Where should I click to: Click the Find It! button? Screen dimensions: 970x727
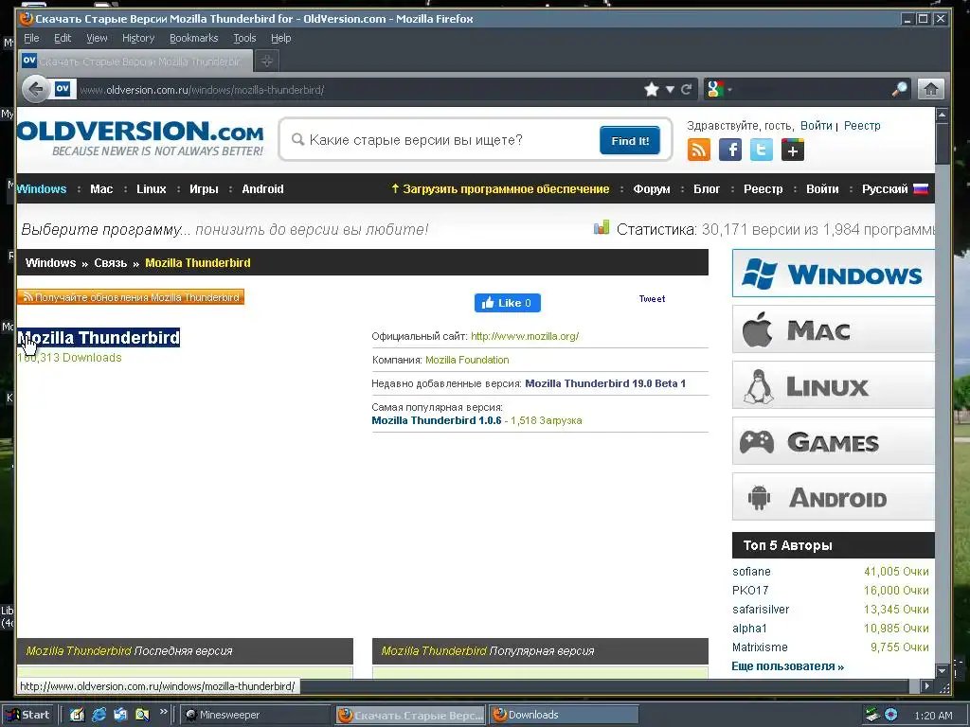coord(630,140)
